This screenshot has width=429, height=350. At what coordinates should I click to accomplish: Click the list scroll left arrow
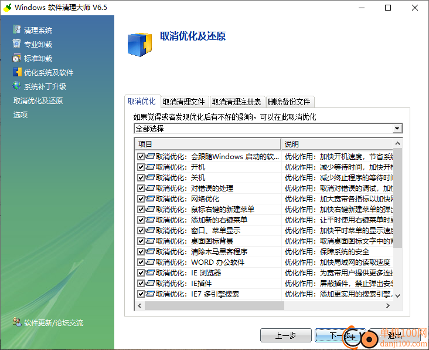139,305
